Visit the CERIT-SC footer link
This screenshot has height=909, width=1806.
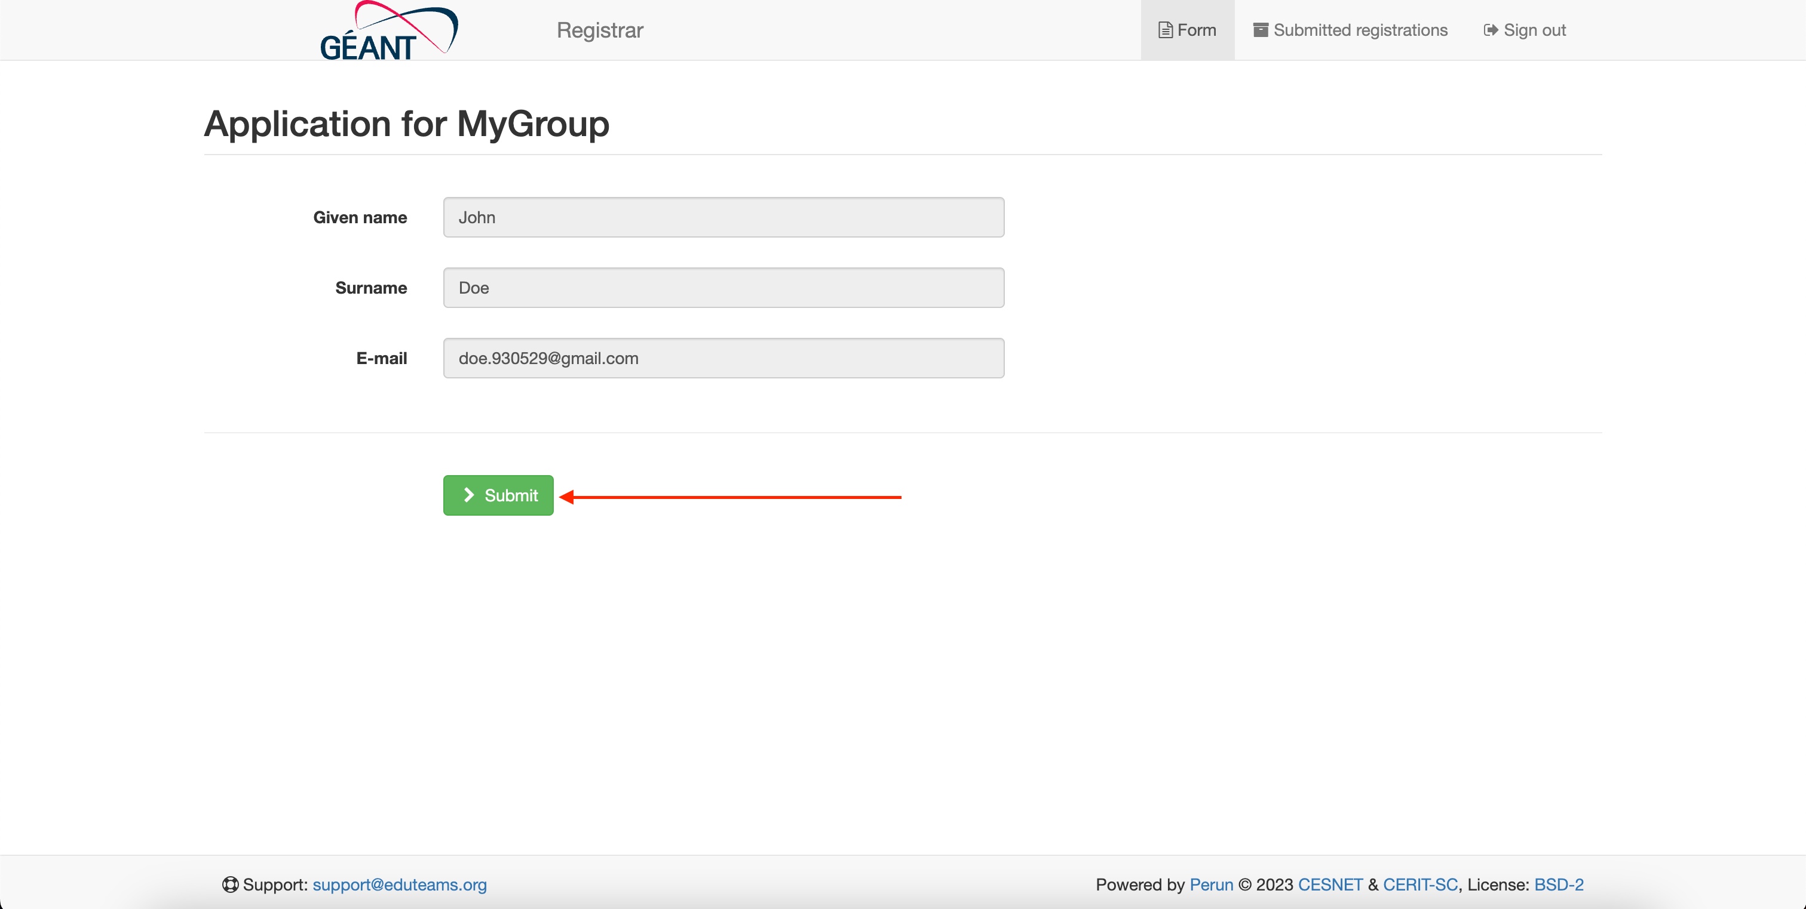pos(1419,885)
